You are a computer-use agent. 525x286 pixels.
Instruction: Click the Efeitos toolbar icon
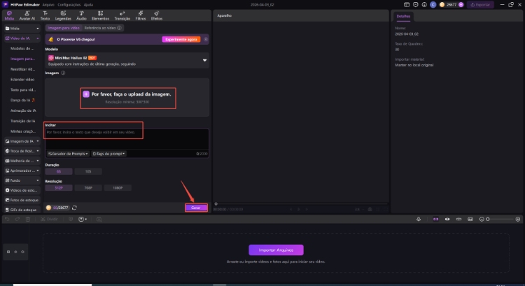pyautogui.click(x=158, y=14)
